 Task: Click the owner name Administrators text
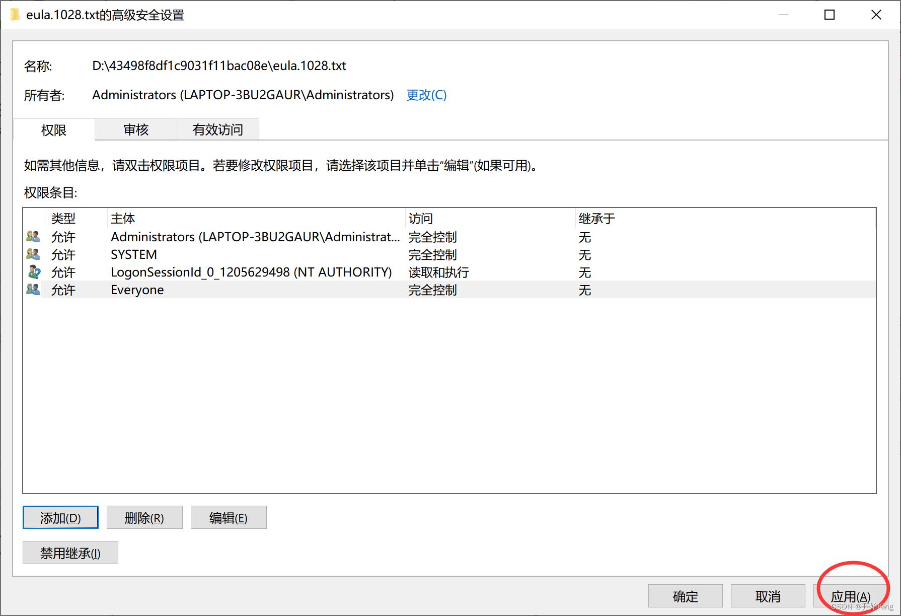pyautogui.click(x=243, y=95)
